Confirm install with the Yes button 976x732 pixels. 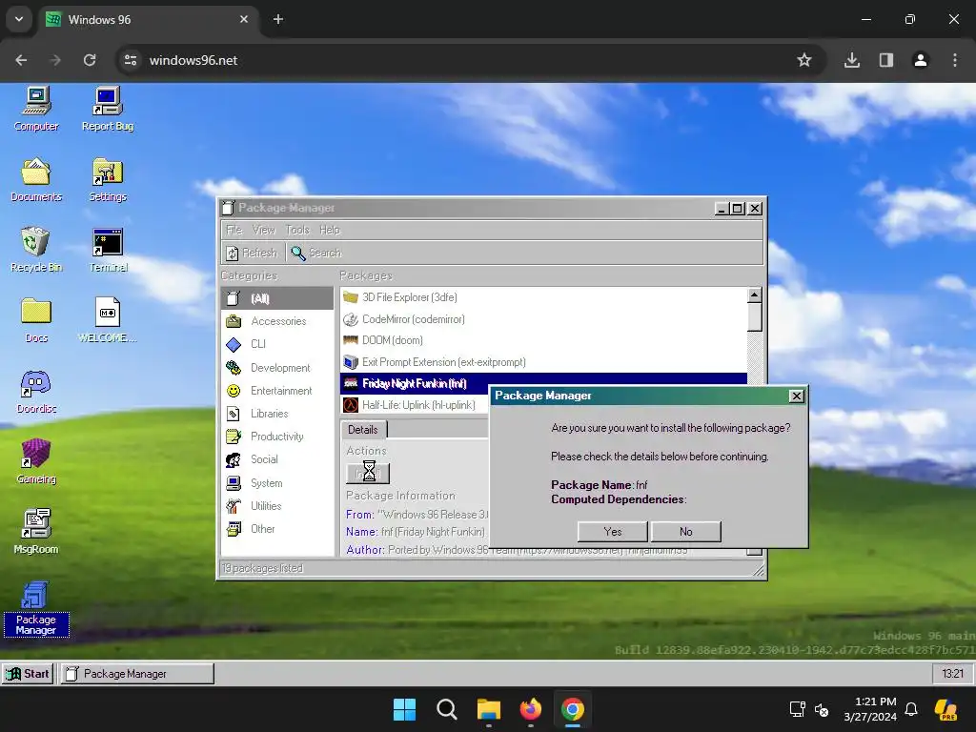click(613, 532)
